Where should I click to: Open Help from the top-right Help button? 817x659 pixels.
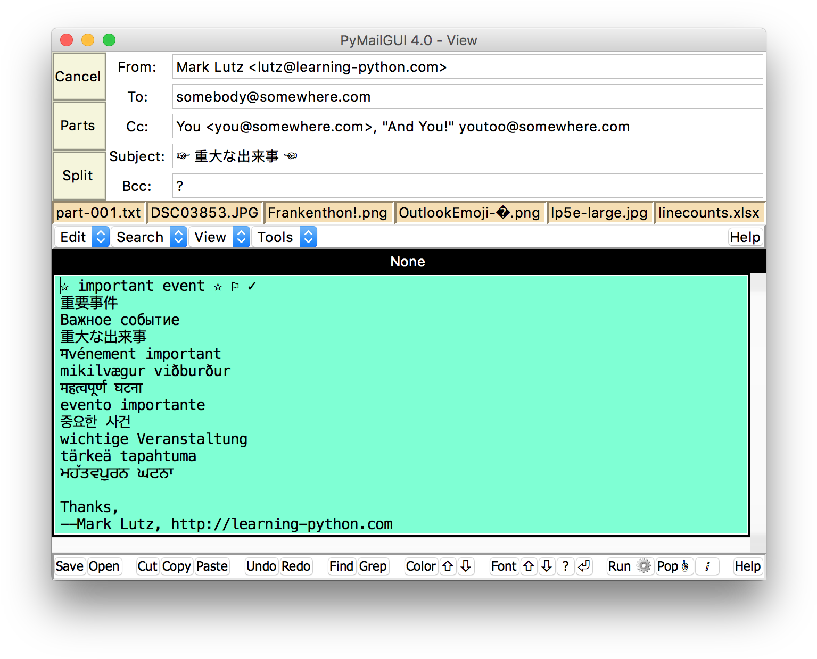pyautogui.click(x=745, y=237)
